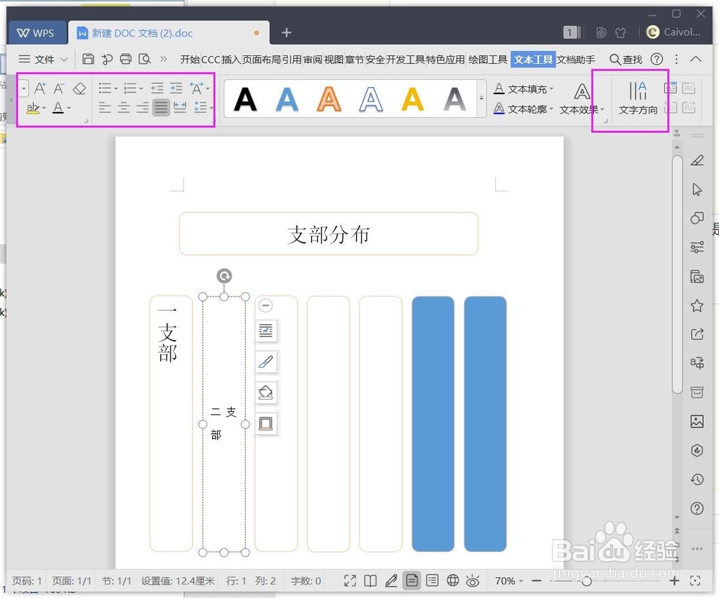Select the 文本工具 highlighted tab

[532, 59]
